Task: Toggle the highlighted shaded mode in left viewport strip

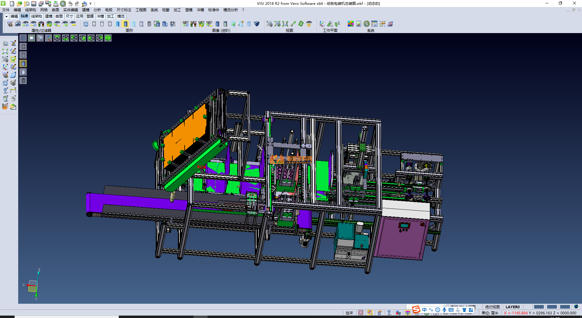Action: [x=23, y=63]
